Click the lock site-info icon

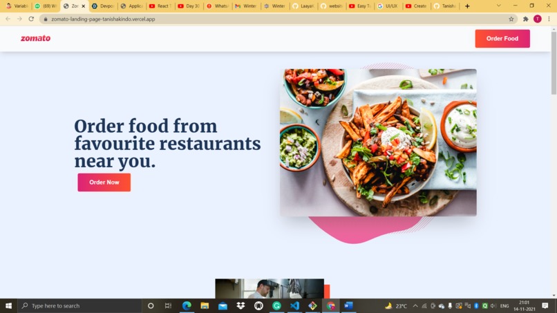(x=46, y=19)
